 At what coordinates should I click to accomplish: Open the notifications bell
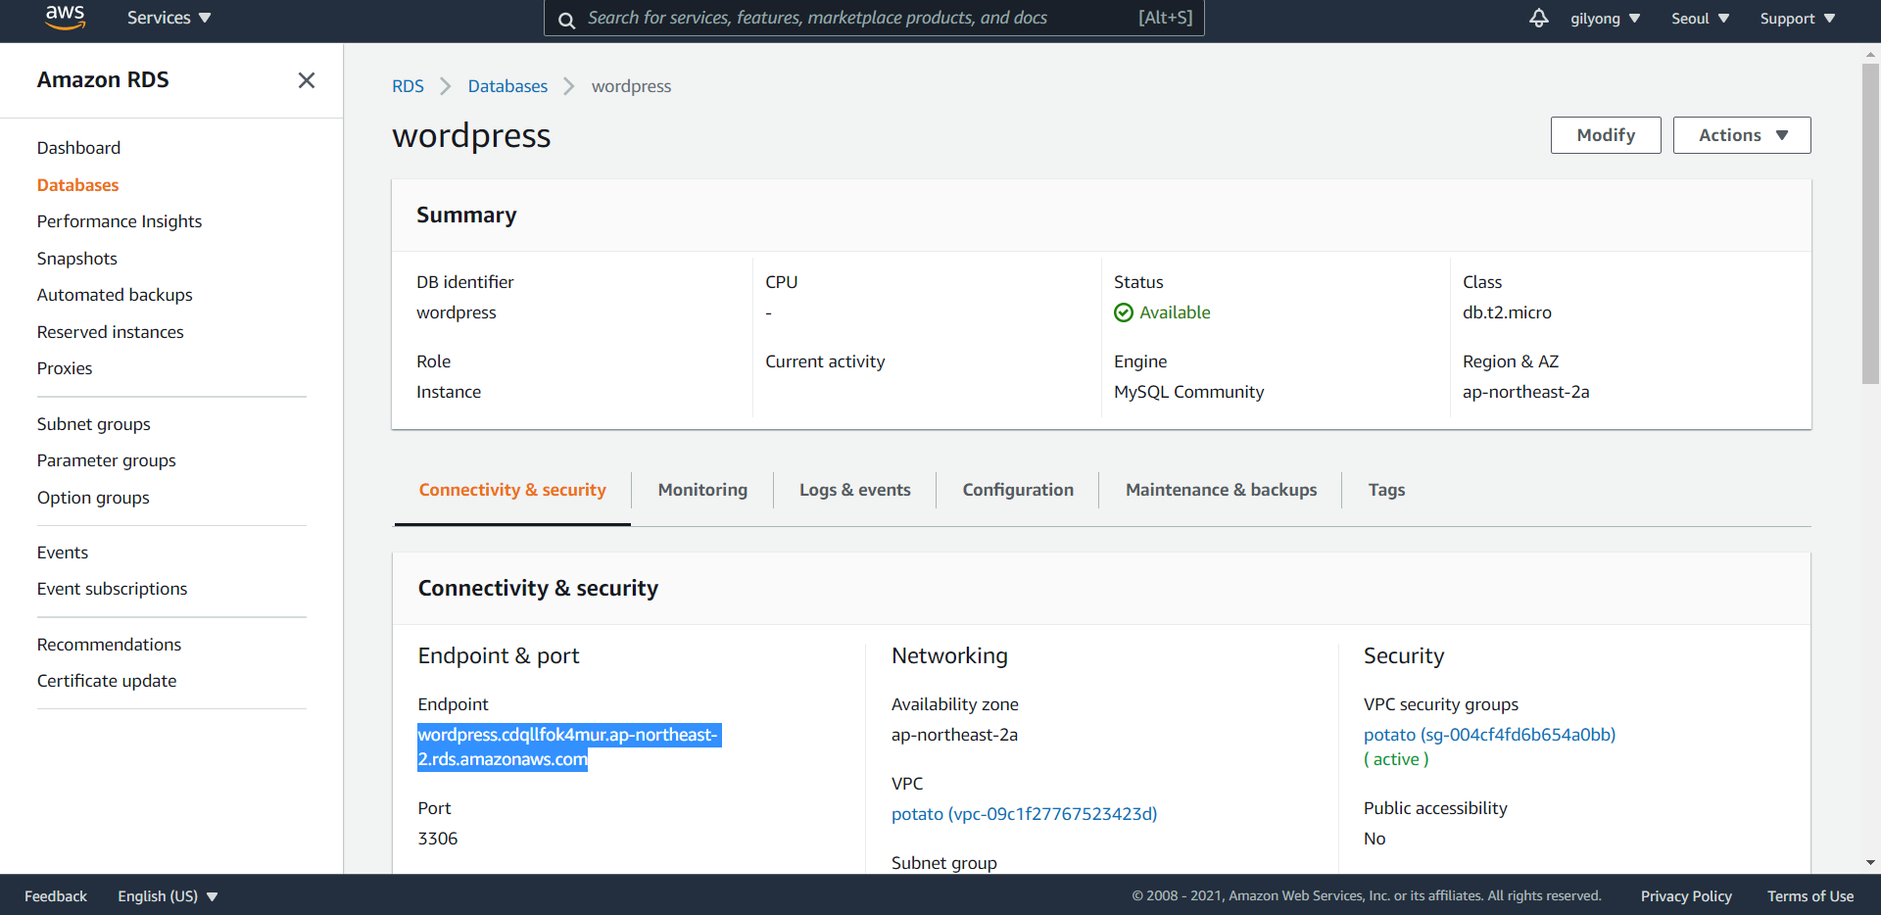(1538, 18)
